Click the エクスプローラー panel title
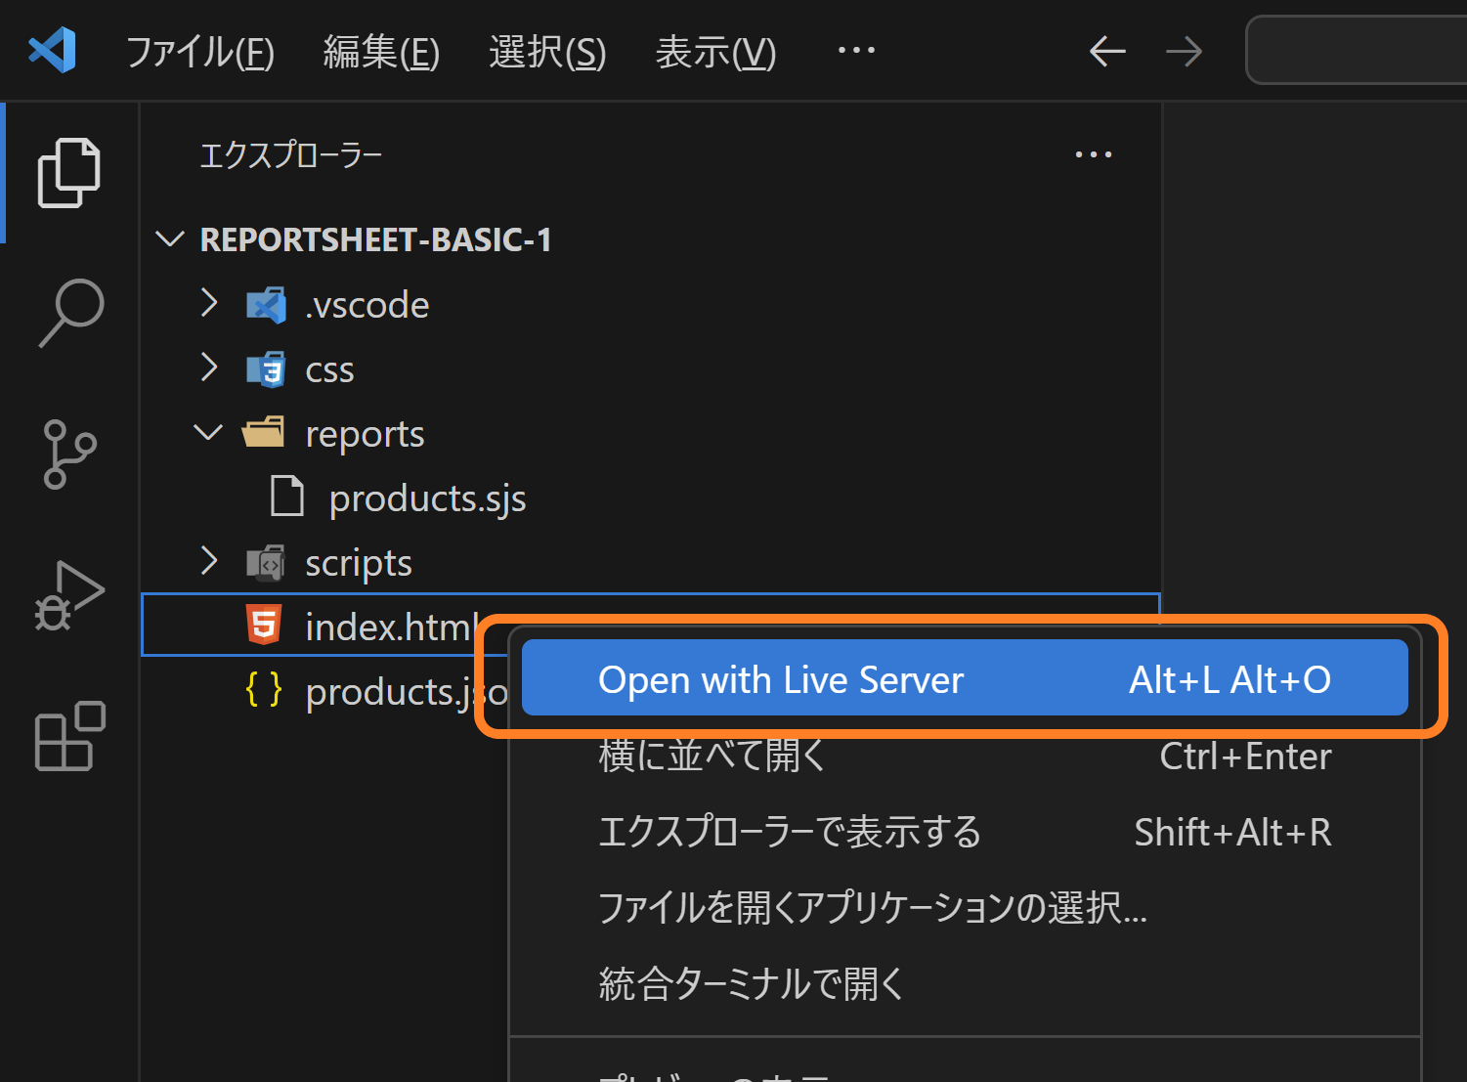The width and height of the screenshot is (1467, 1082). click(x=290, y=155)
